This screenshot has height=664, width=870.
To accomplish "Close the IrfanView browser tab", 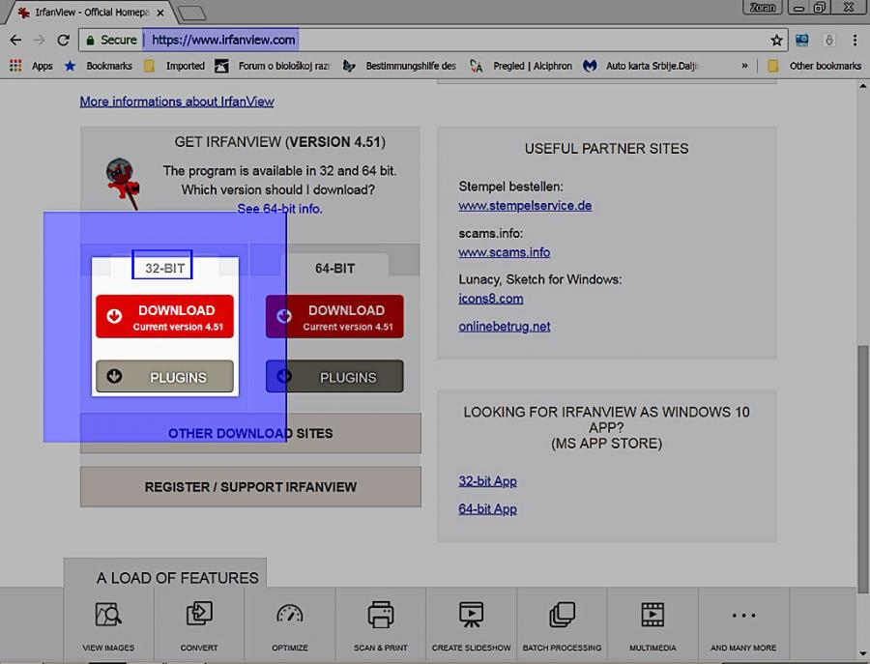I will coord(160,13).
